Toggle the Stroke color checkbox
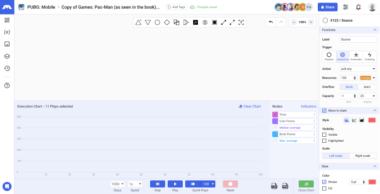This screenshot has width=380, height=194. pyautogui.click(x=324, y=182)
